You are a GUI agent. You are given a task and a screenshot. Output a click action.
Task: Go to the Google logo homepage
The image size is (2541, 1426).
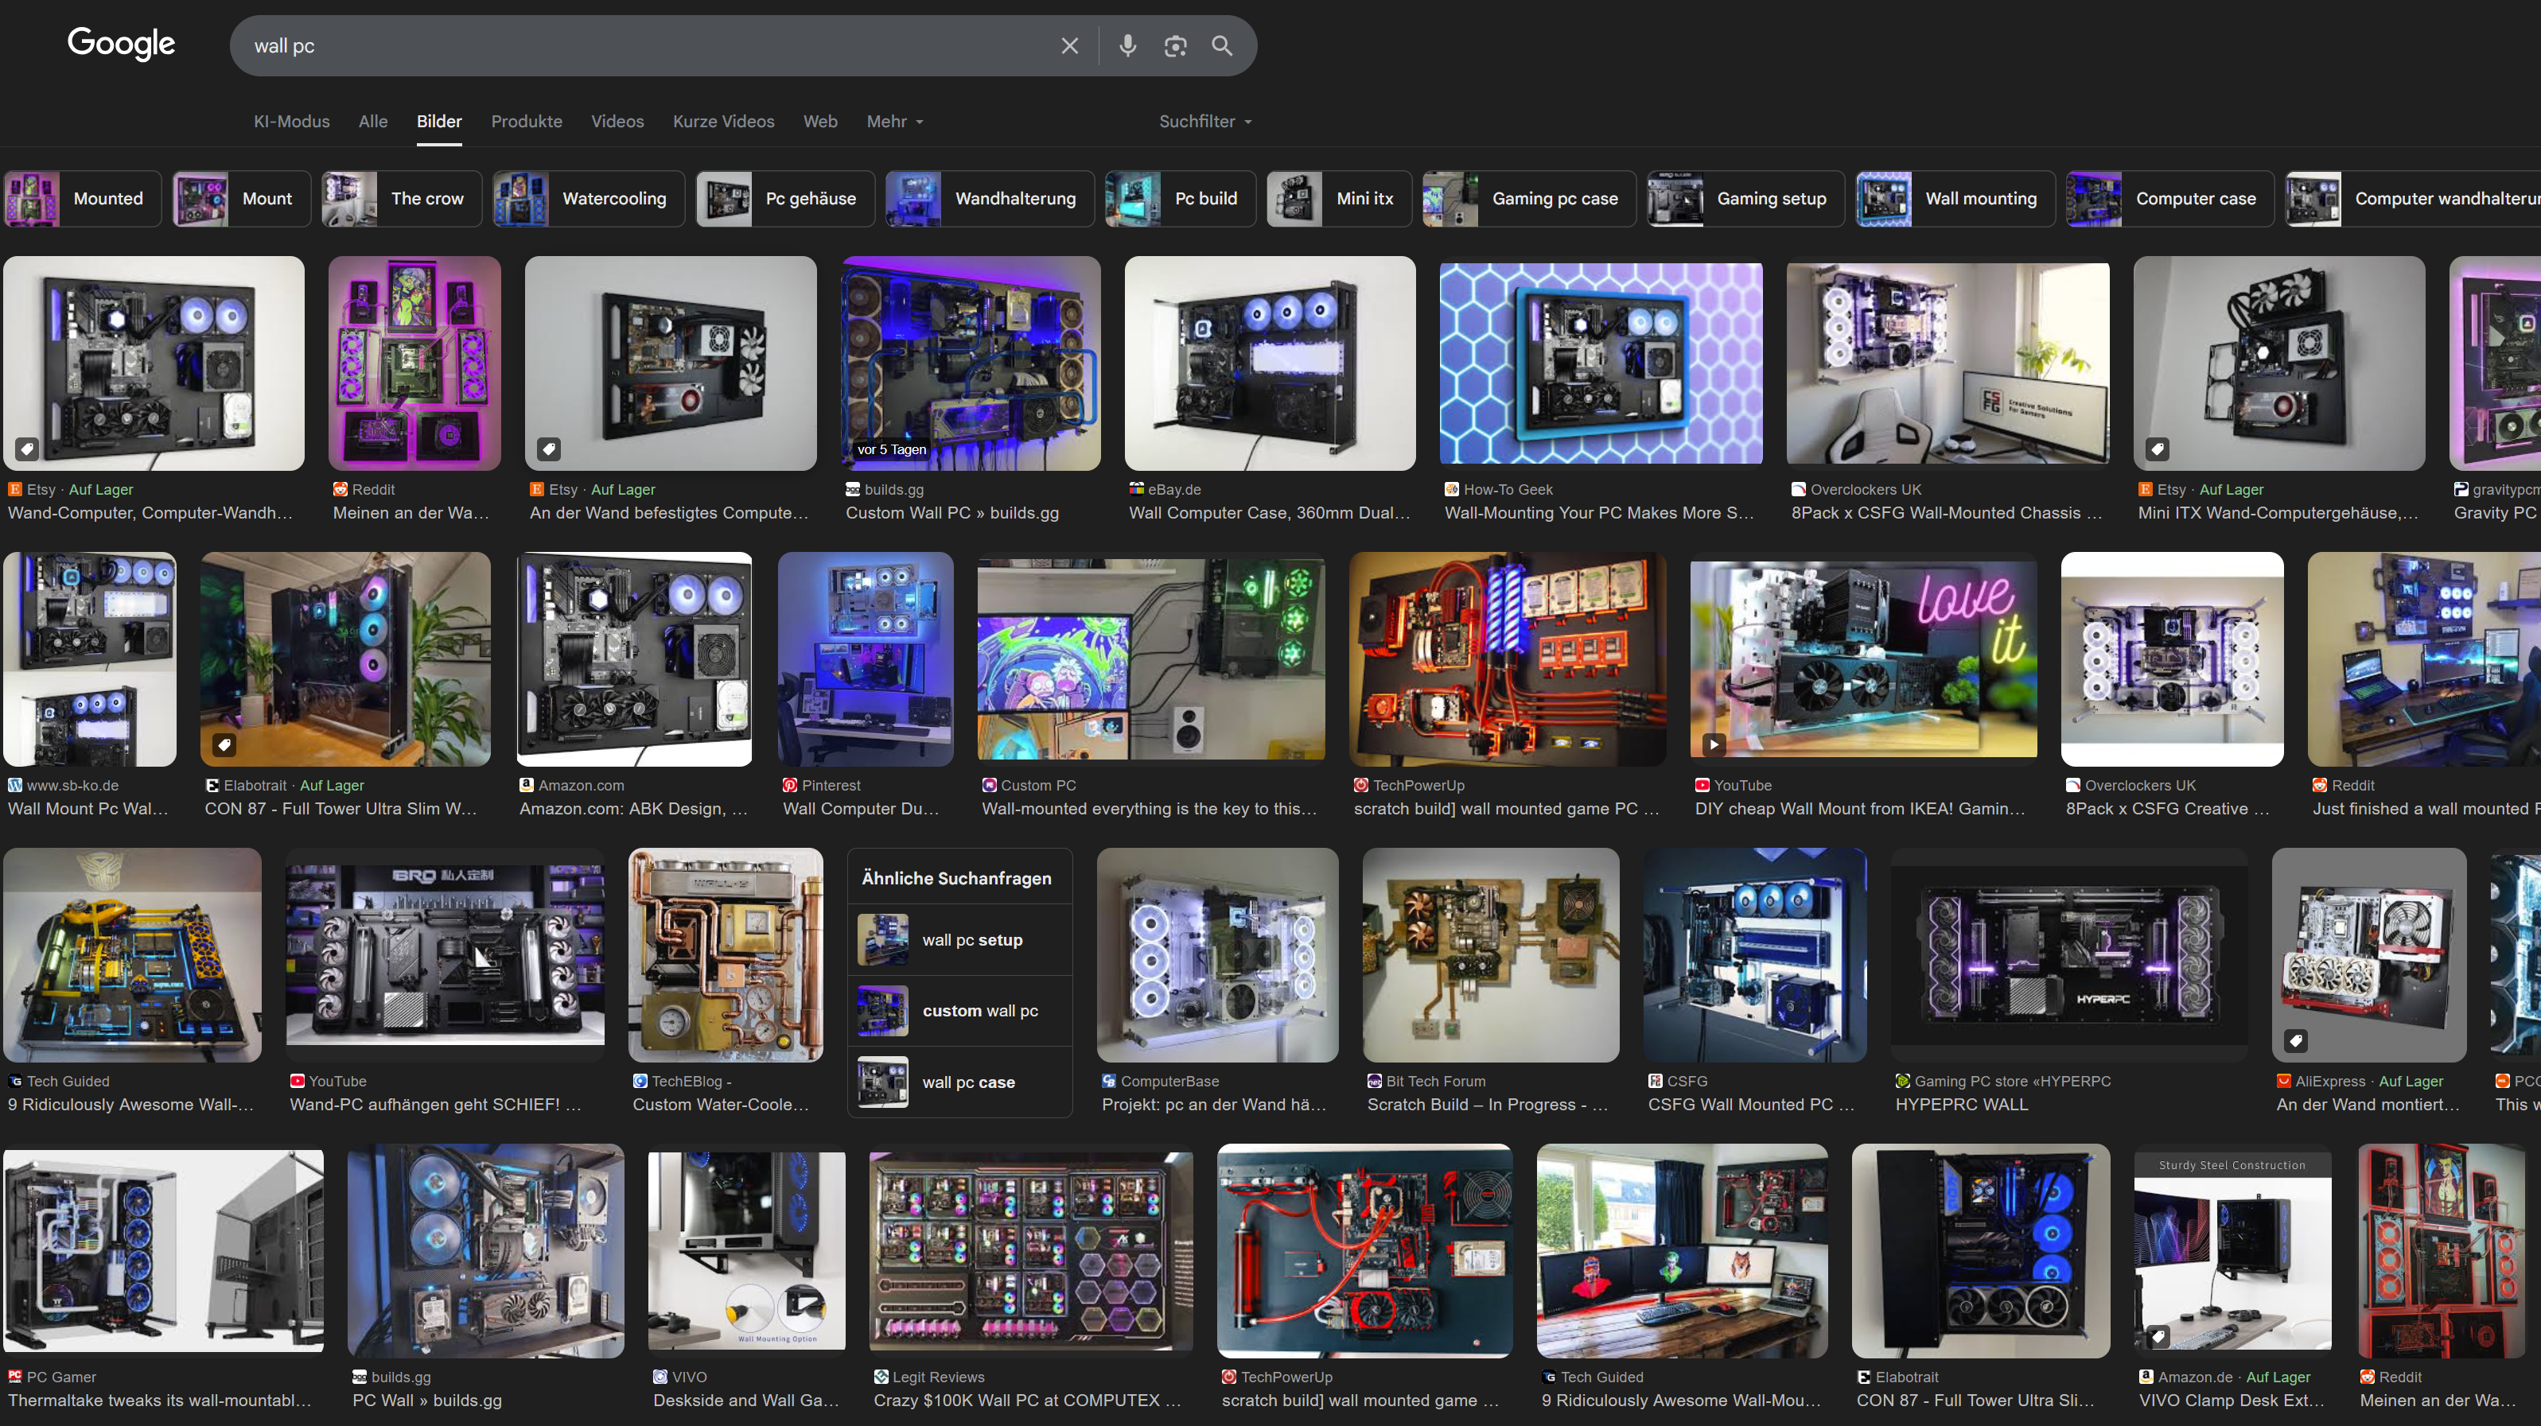point(122,44)
